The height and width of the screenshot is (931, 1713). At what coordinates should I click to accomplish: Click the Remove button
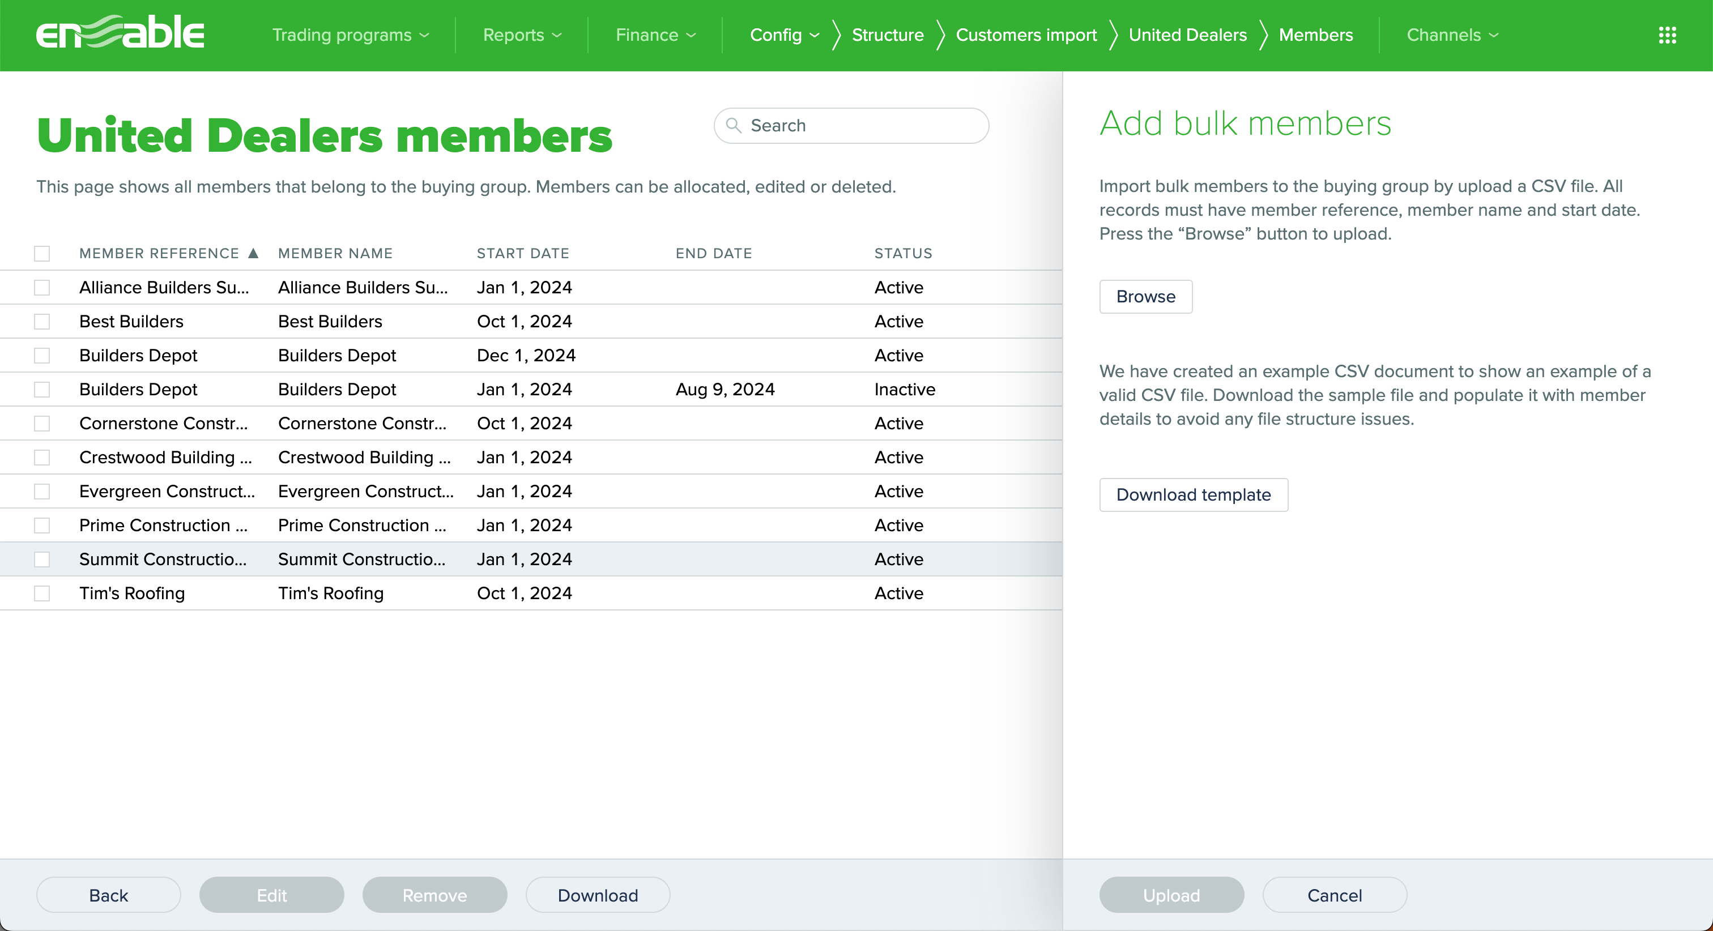434,894
